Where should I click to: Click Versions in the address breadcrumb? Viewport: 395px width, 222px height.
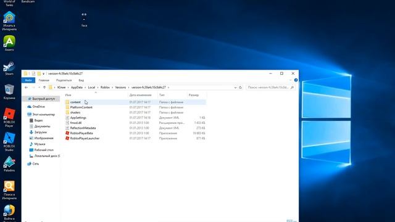coord(120,88)
